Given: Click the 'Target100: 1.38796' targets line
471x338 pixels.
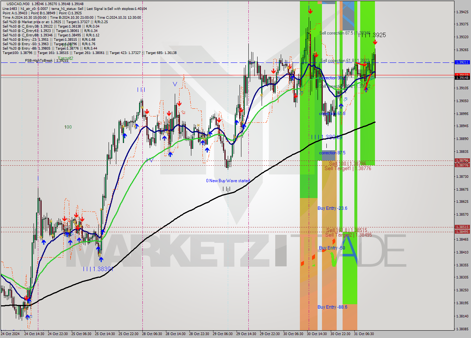Looking at the screenshot, I should pyautogui.click(x=89, y=53).
